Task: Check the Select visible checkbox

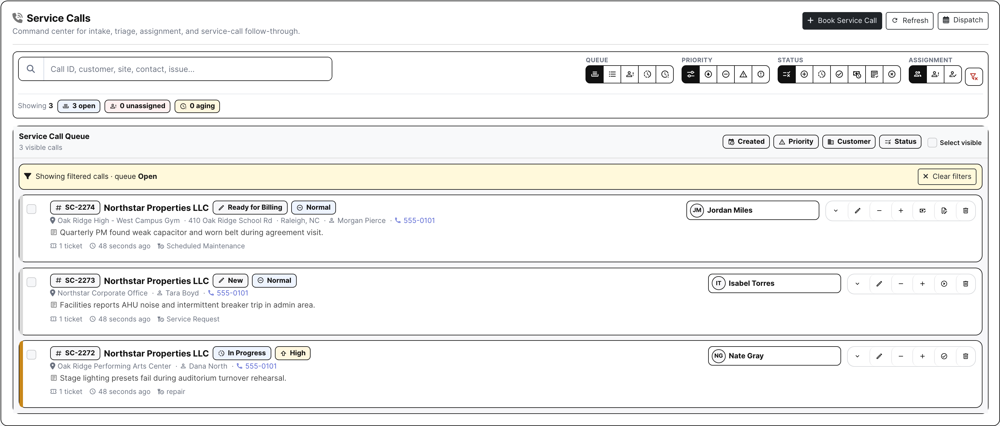Action: [x=932, y=143]
